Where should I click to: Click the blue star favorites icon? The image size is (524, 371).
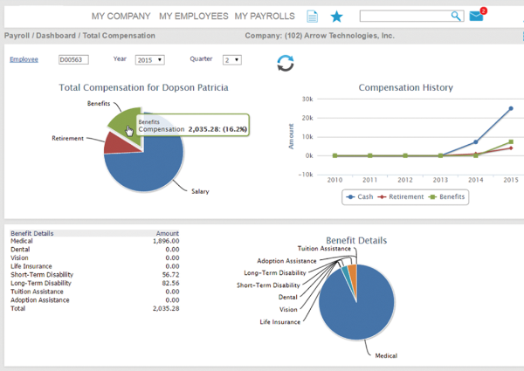[x=337, y=17]
